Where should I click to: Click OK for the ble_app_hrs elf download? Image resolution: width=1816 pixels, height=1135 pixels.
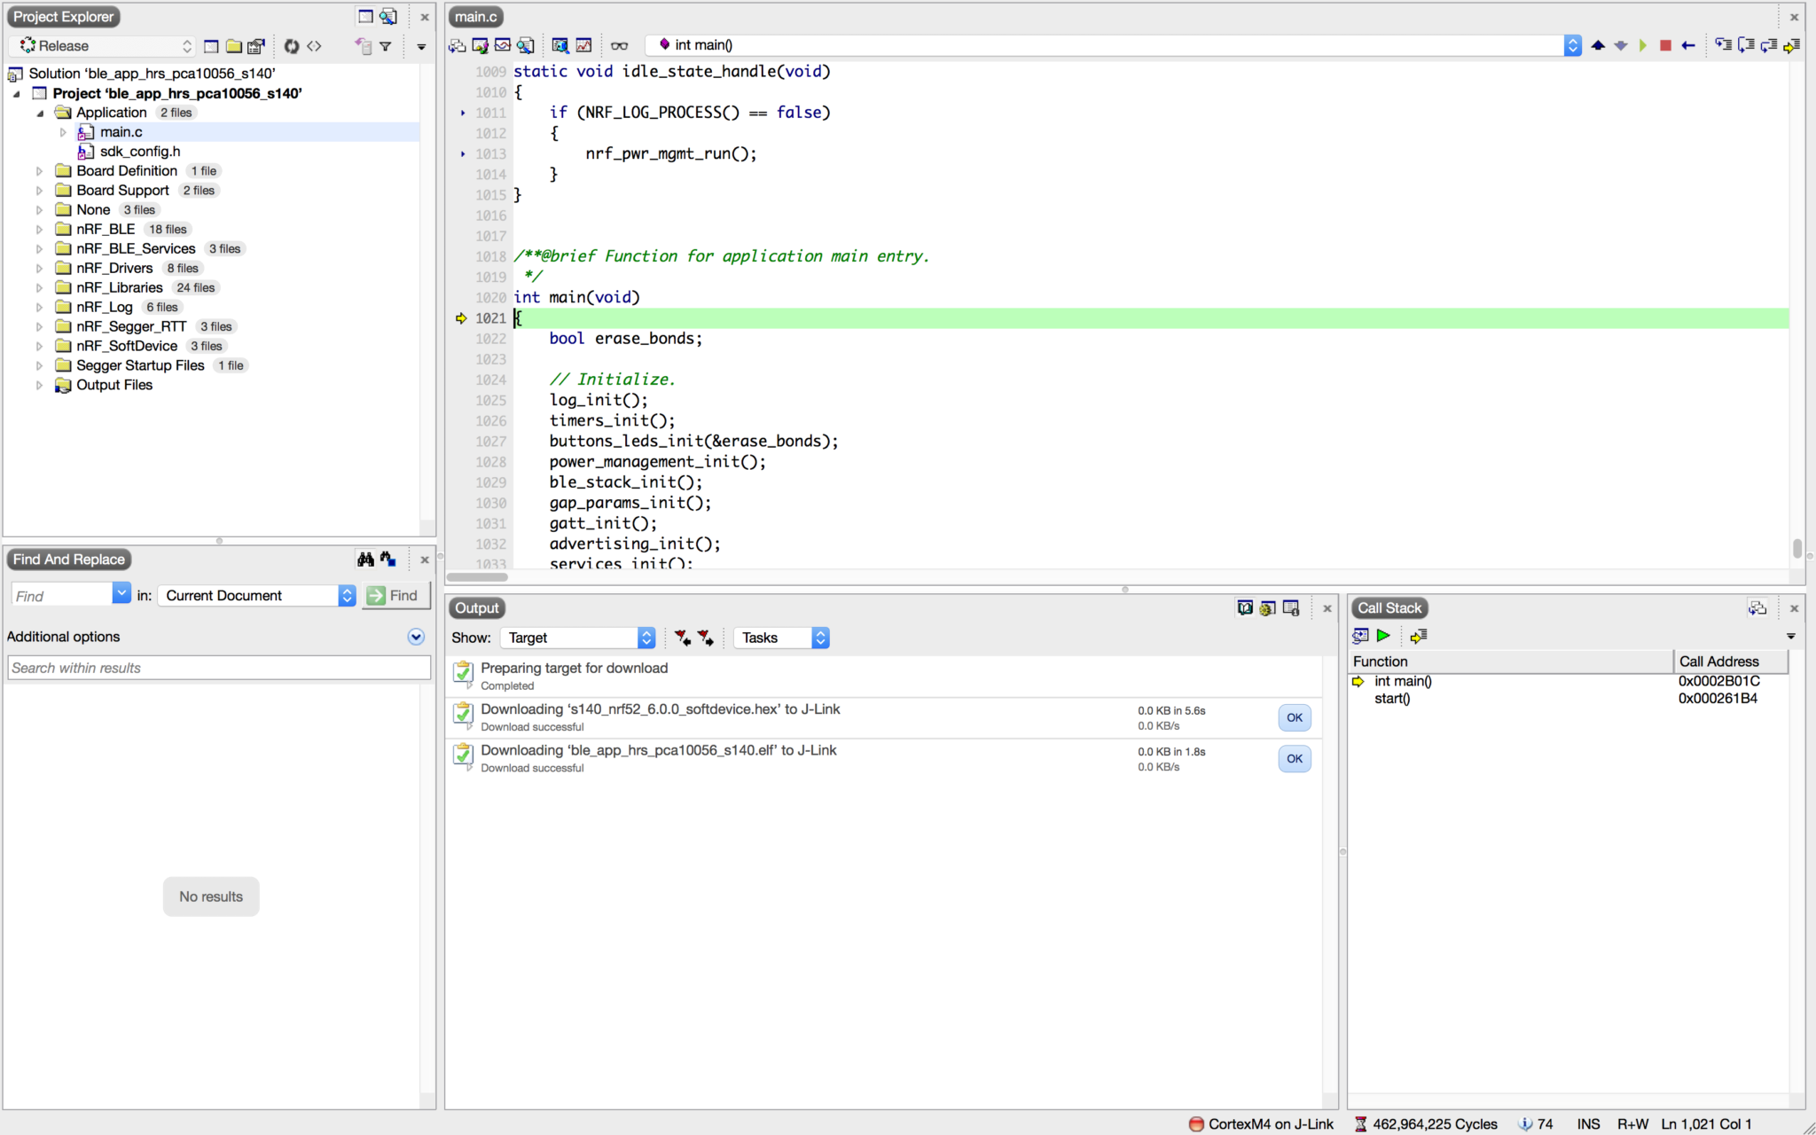(x=1295, y=758)
